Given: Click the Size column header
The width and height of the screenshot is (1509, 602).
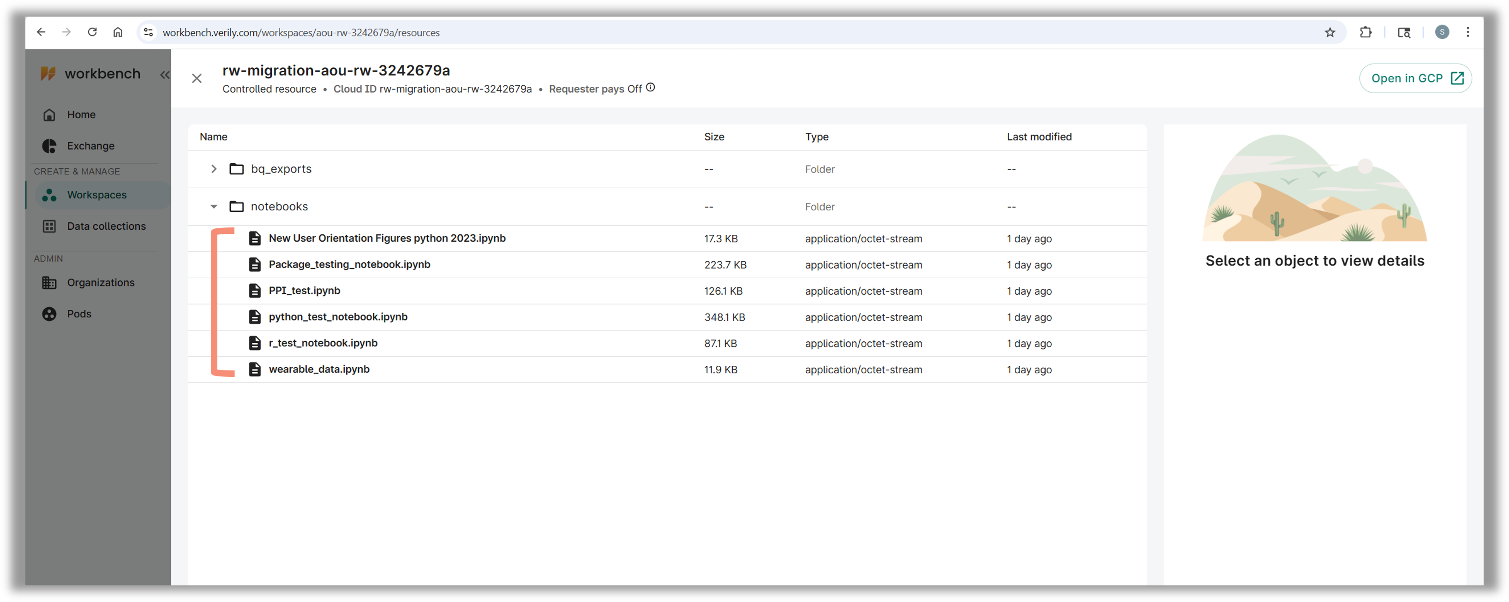Looking at the screenshot, I should (714, 137).
